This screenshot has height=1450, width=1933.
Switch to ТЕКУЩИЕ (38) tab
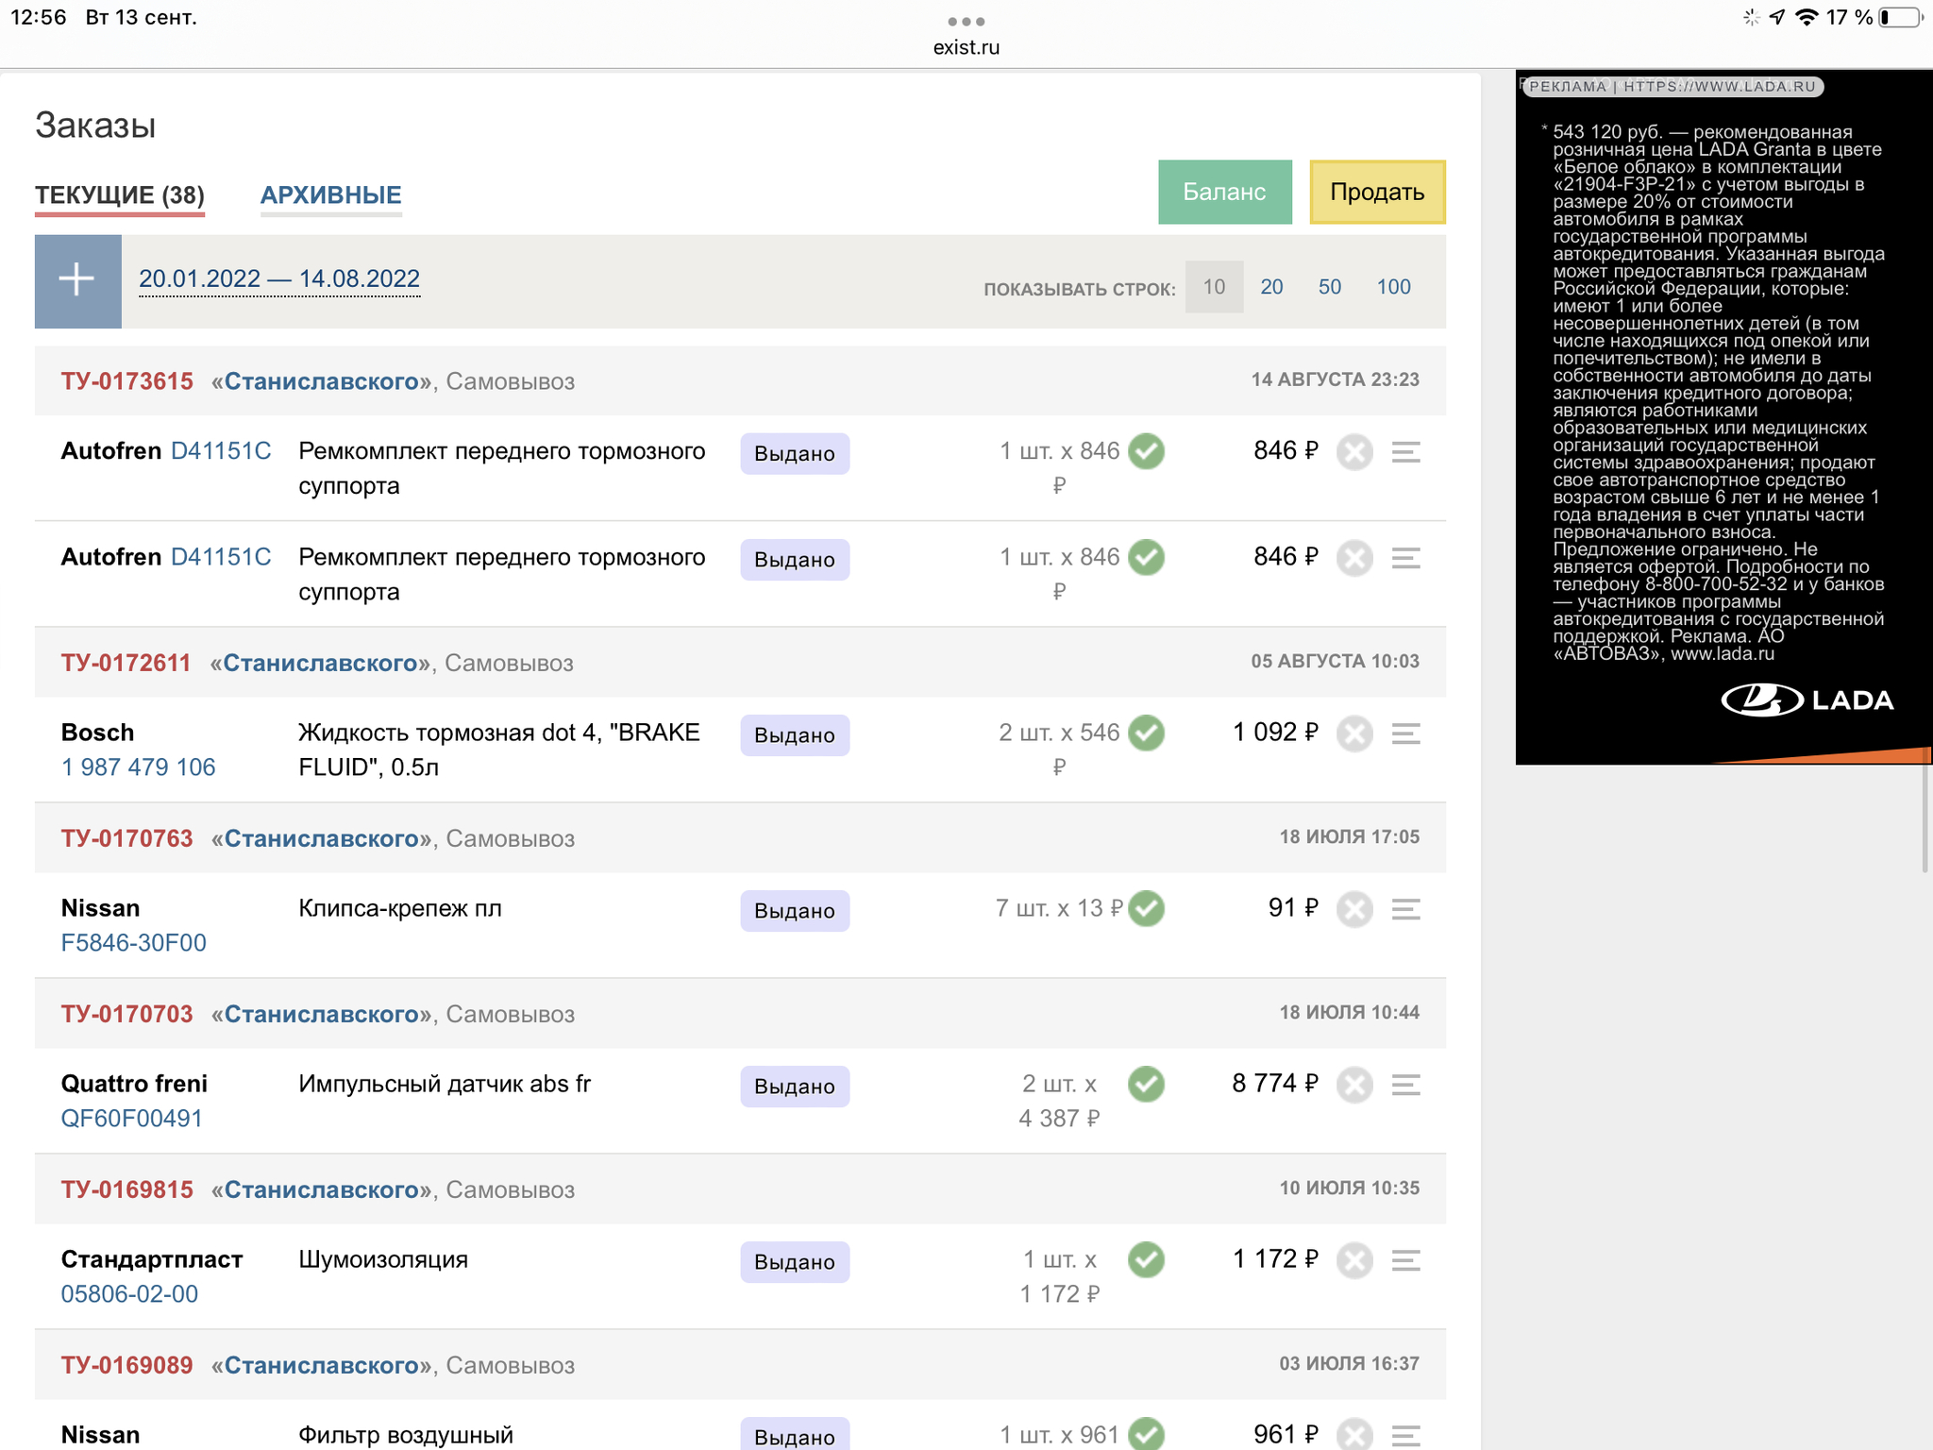tap(120, 195)
